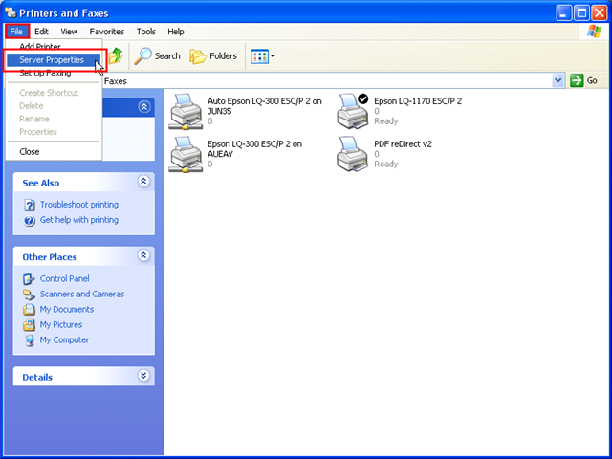This screenshot has width=612, height=459.
Task: Open the Favorites menu
Action: pyautogui.click(x=106, y=32)
